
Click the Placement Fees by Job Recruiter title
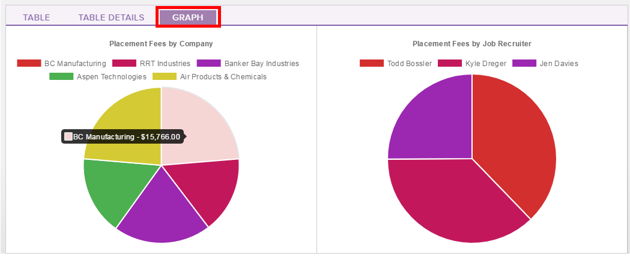pyautogui.click(x=472, y=43)
